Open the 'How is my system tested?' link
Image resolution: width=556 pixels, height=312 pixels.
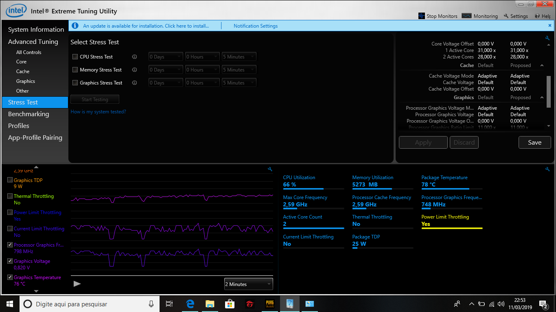click(x=99, y=112)
